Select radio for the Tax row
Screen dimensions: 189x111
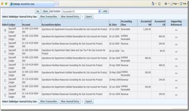click(x=5, y=52)
